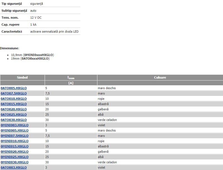Select the 0MINI015.HXGLO symbol link

point(15,146)
